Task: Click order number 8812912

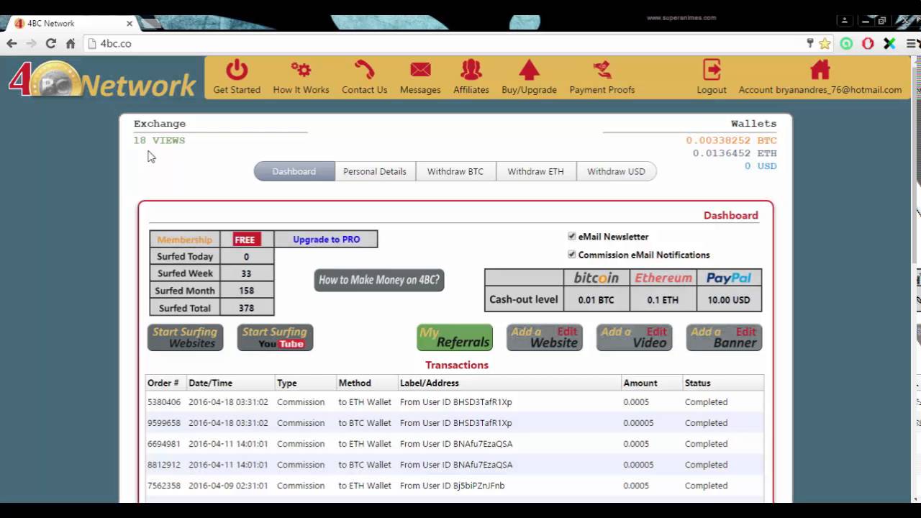Action: point(164,464)
